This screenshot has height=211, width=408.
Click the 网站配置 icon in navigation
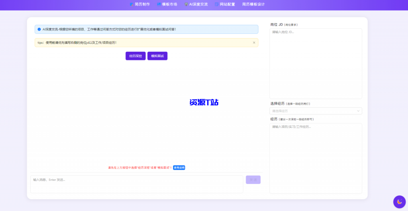click(x=216, y=4)
